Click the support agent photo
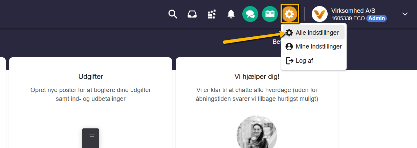Image resolution: width=417 pixels, height=148 pixels. coord(257,133)
